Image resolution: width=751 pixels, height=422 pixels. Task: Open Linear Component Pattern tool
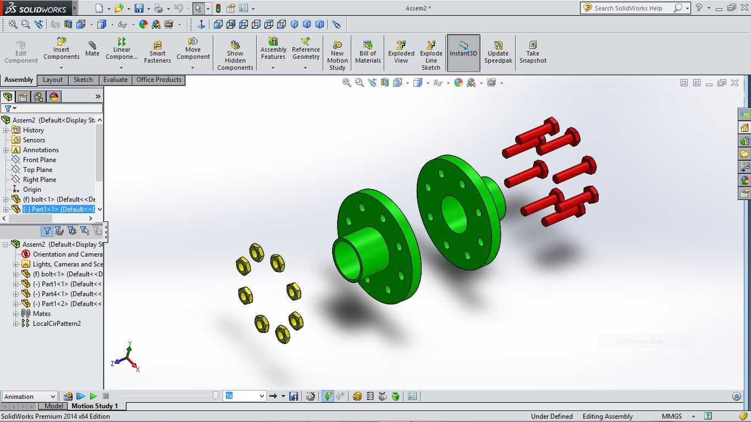point(122,49)
